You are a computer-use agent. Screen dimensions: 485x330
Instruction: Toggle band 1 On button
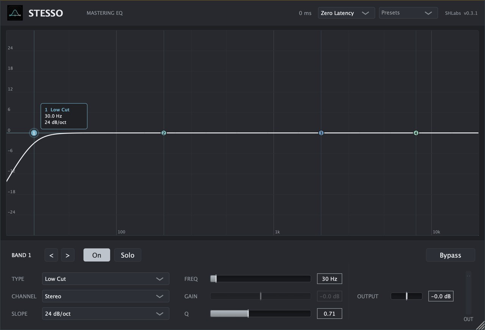coord(97,255)
